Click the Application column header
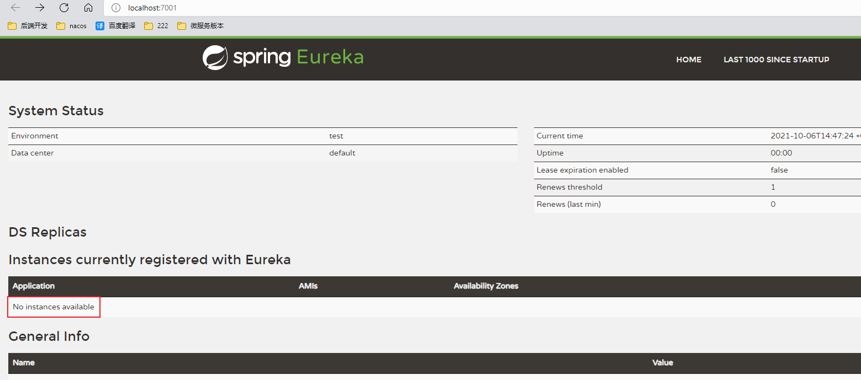Viewport: 861px width, 380px height. pyautogui.click(x=34, y=286)
